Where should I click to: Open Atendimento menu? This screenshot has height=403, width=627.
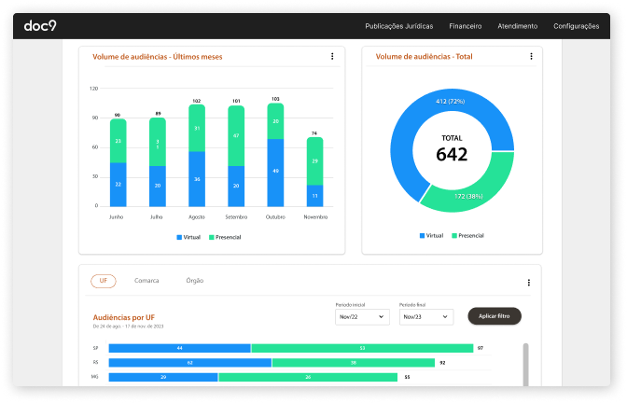518,26
